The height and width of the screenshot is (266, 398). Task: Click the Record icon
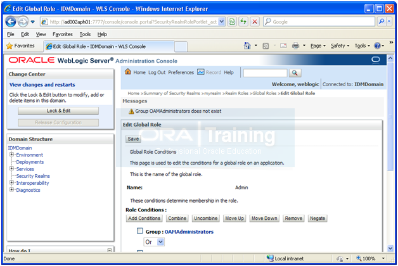(201, 72)
